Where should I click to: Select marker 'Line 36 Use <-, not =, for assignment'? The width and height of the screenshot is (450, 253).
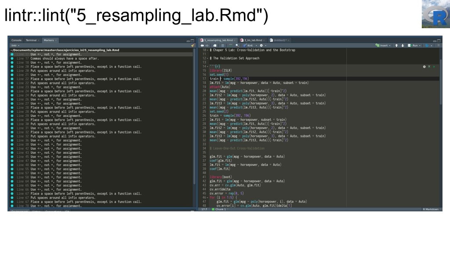tap(102, 140)
